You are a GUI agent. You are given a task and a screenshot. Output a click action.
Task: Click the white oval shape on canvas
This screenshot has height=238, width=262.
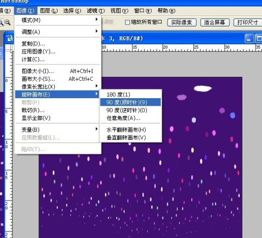(x=203, y=88)
